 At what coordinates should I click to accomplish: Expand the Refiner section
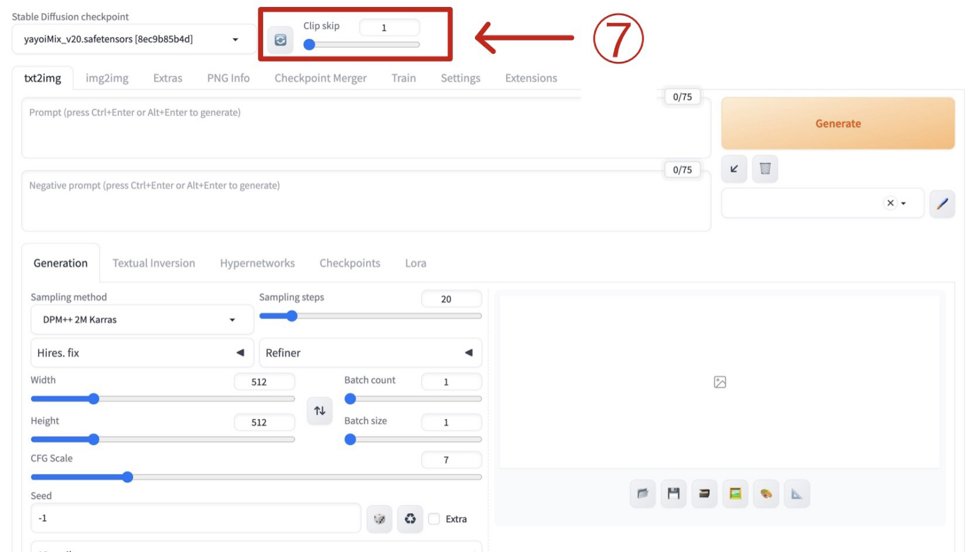370,353
